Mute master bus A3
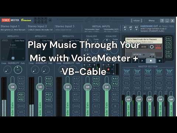The image size is (177, 133). 148,88
